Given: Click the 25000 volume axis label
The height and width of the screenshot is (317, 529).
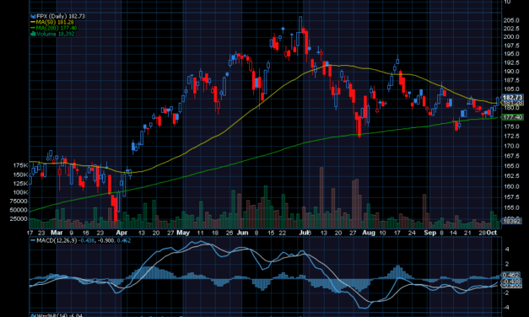Looking at the screenshot, I should [x=19, y=219].
